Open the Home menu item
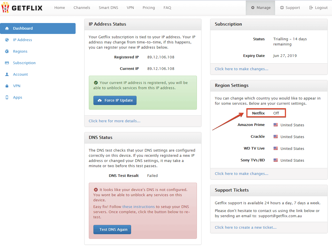332x252 pixels. pos(60,8)
